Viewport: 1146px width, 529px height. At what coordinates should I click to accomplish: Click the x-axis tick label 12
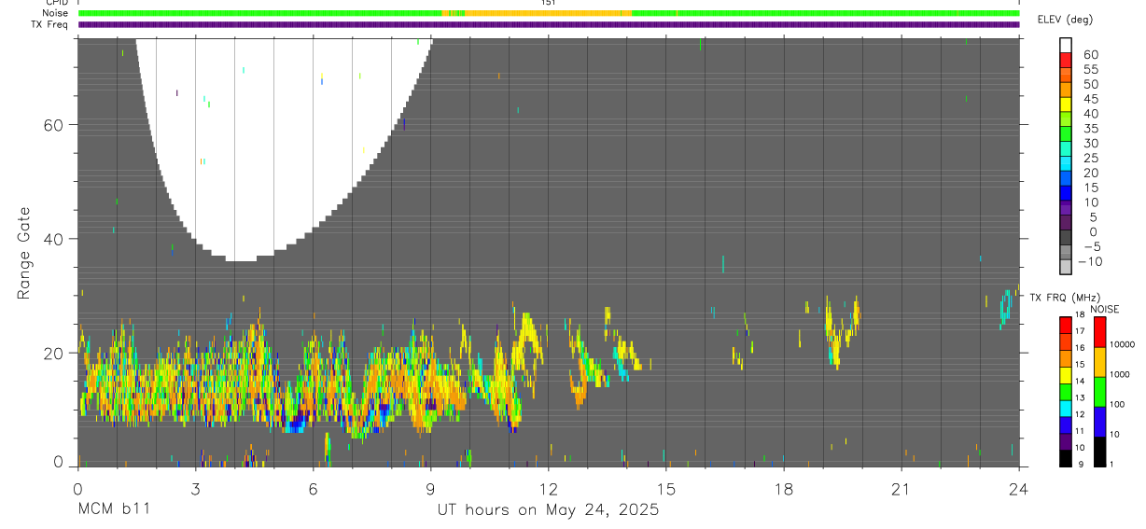click(x=549, y=489)
